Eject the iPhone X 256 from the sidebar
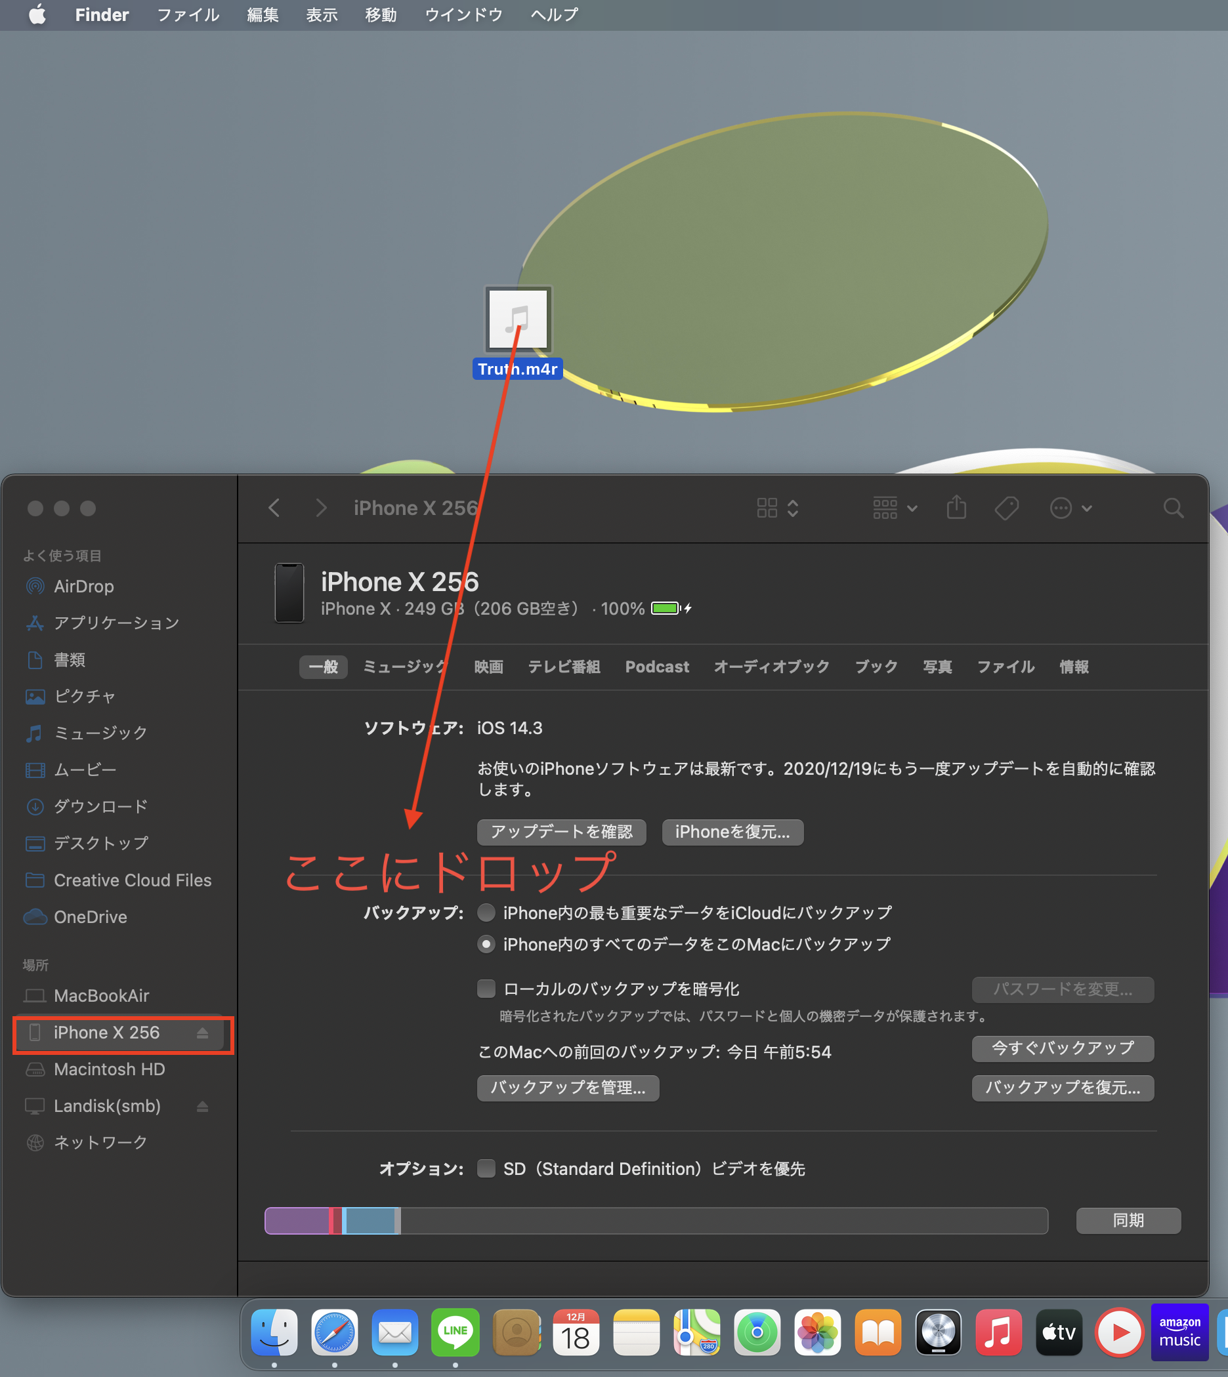1228x1377 pixels. tap(203, 1033)
